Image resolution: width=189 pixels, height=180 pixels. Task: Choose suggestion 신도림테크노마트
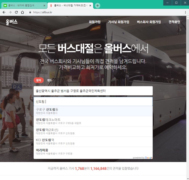tap(93, 121)
